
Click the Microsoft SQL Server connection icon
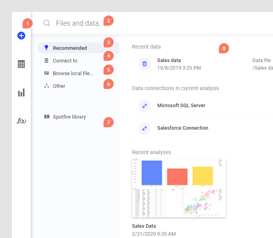tap(145, 106)
